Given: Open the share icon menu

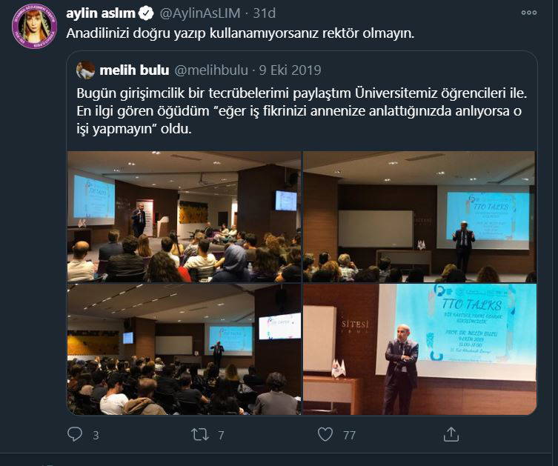Looking at the screenshot, I should coord(451,434).
